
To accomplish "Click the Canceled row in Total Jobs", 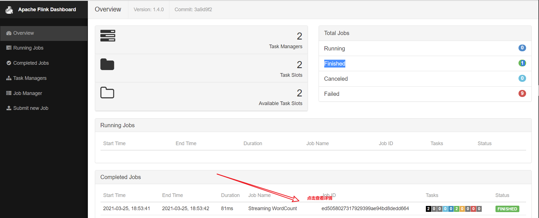I will click(425, 79).
